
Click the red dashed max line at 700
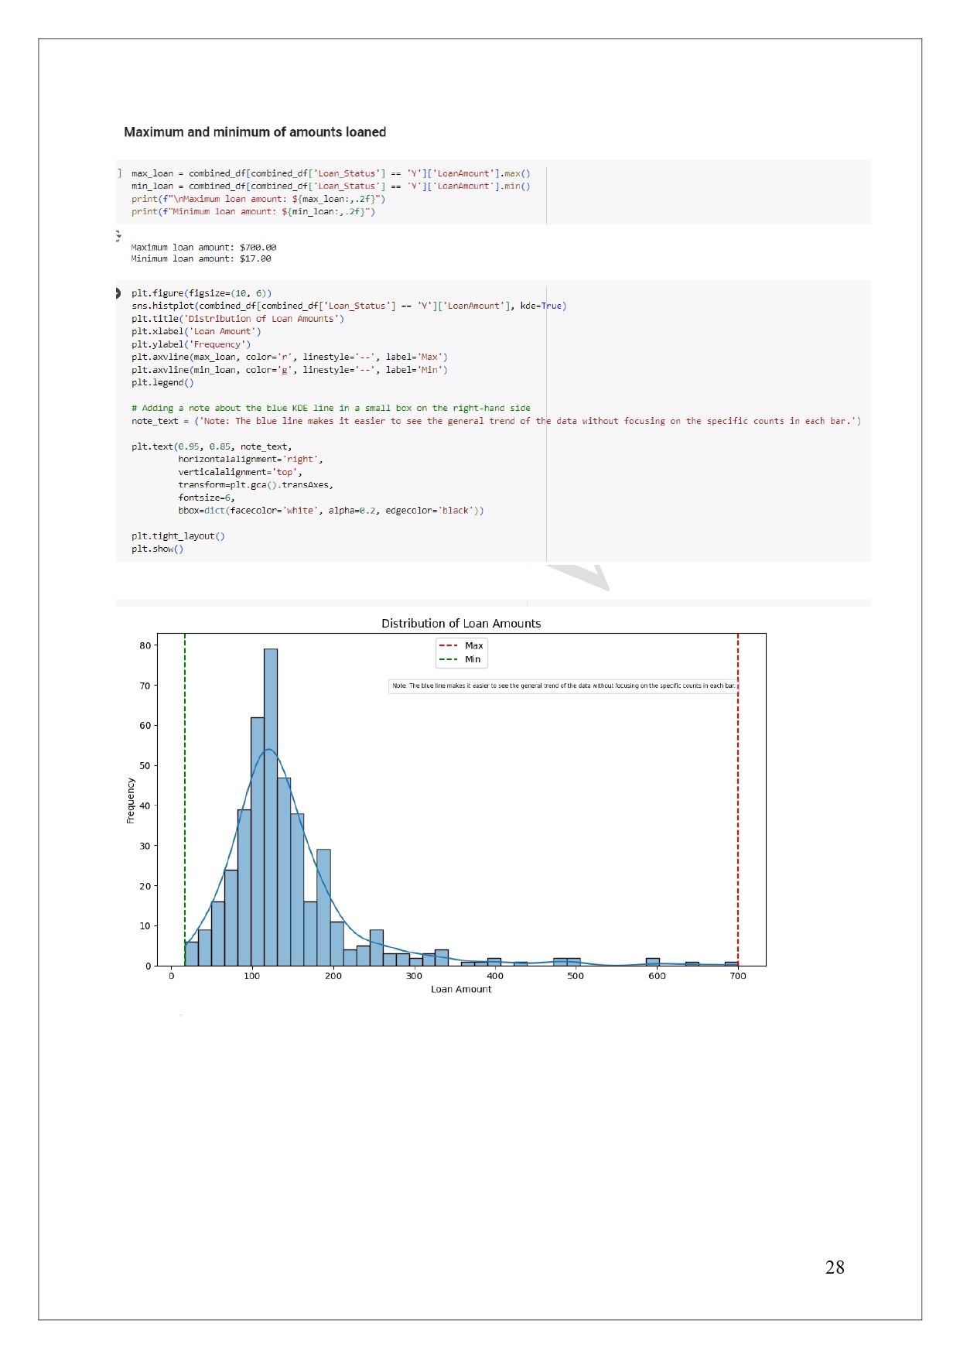tap(737, 812)
